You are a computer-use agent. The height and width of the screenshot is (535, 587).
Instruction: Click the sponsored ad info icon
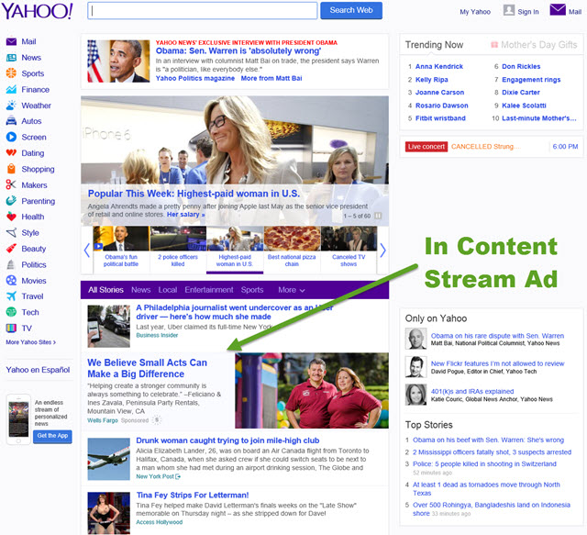click(x=157, y=420)
